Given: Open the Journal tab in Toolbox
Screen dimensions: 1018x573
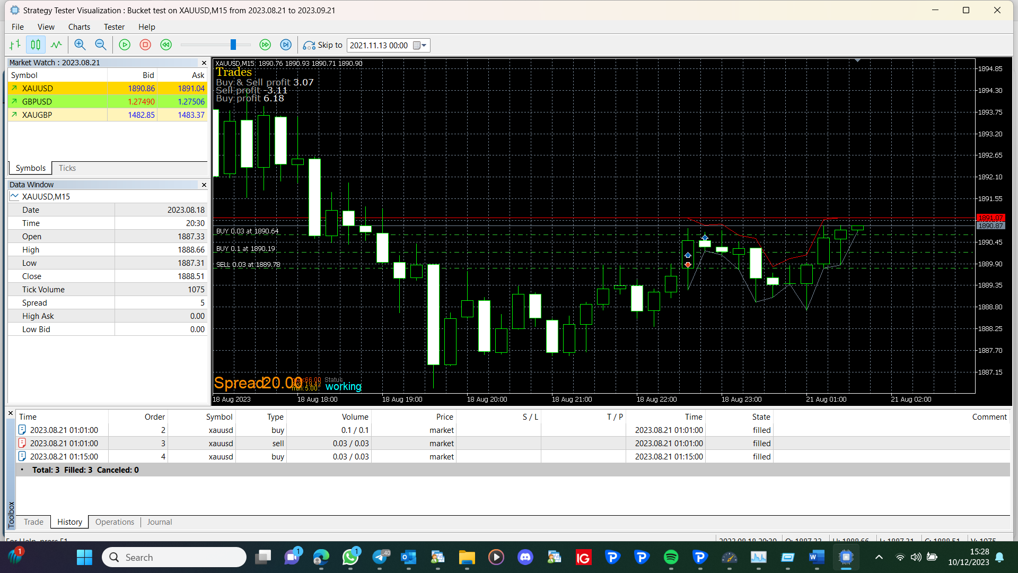Looking at the screenshot, I should (160, 522).
